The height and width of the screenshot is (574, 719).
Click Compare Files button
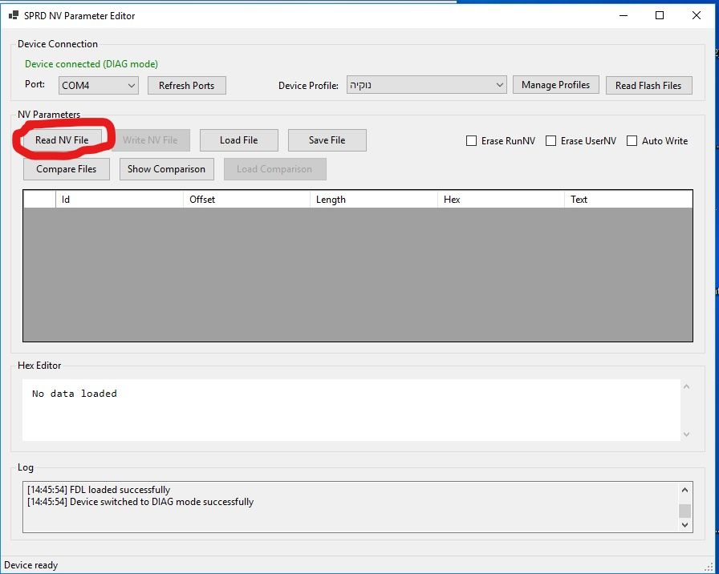67,169
